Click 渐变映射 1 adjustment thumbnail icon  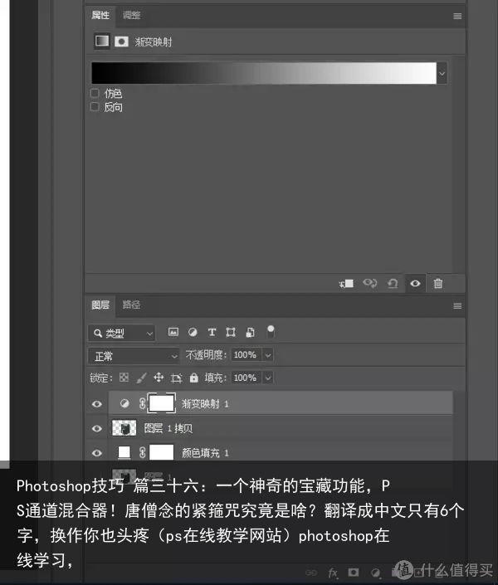124,403
